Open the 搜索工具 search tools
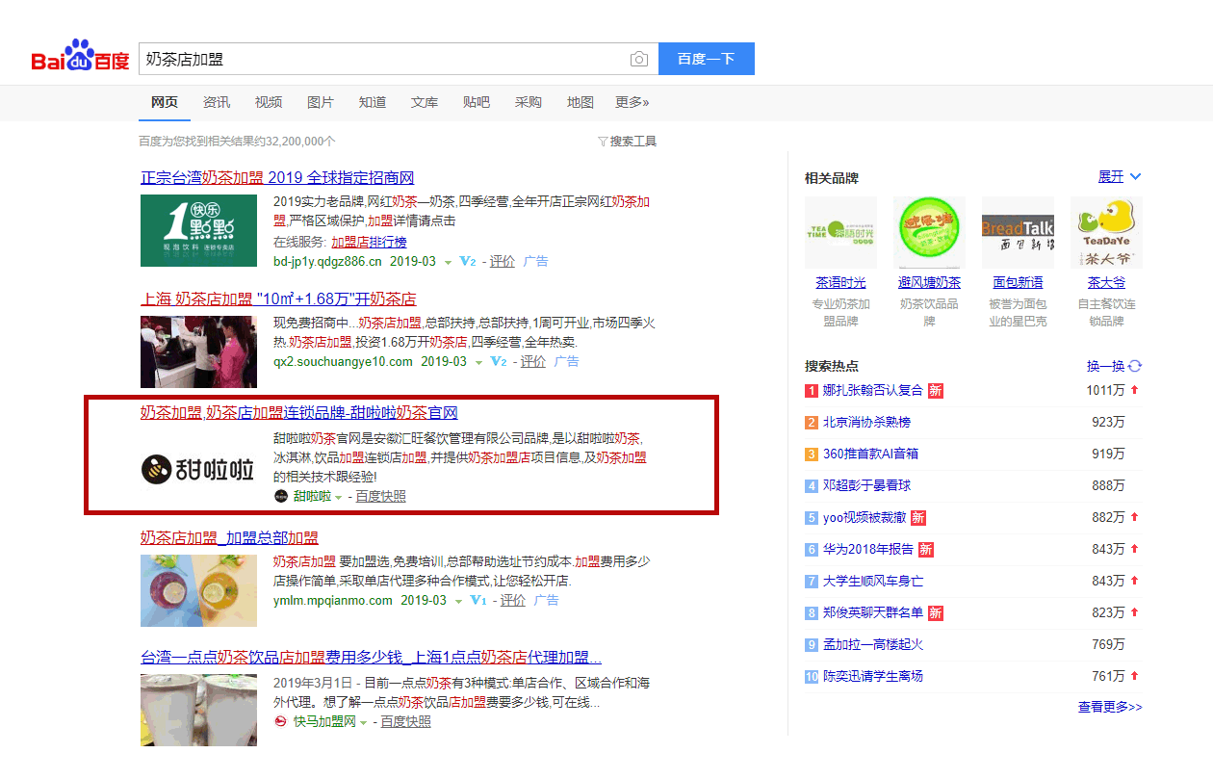This screenshot has height=779, width=1213. pos(633,142)
